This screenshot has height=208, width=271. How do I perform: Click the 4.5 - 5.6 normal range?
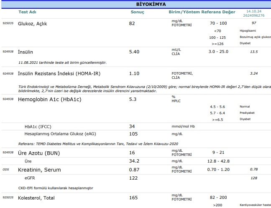tap(217, 107)
